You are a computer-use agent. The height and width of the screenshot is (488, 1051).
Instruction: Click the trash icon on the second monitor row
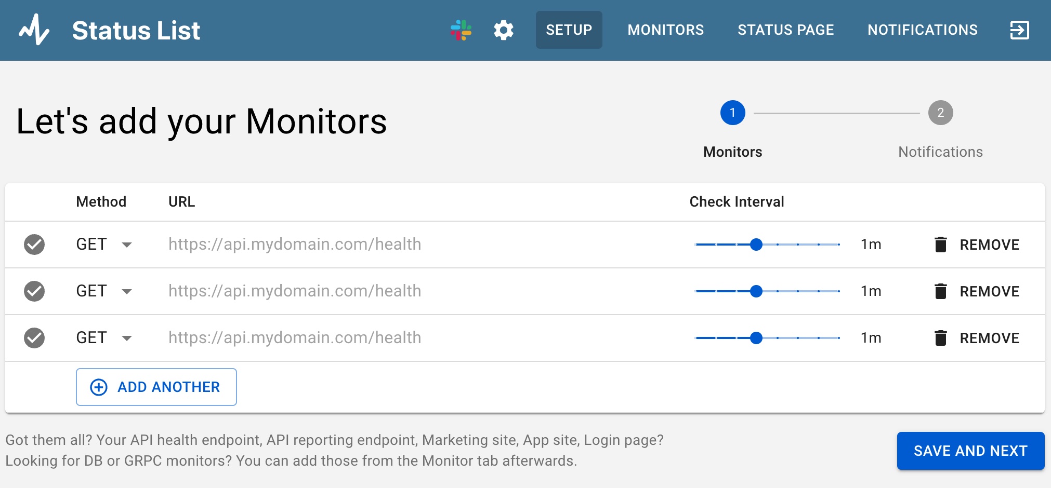[x=940, y=291]
